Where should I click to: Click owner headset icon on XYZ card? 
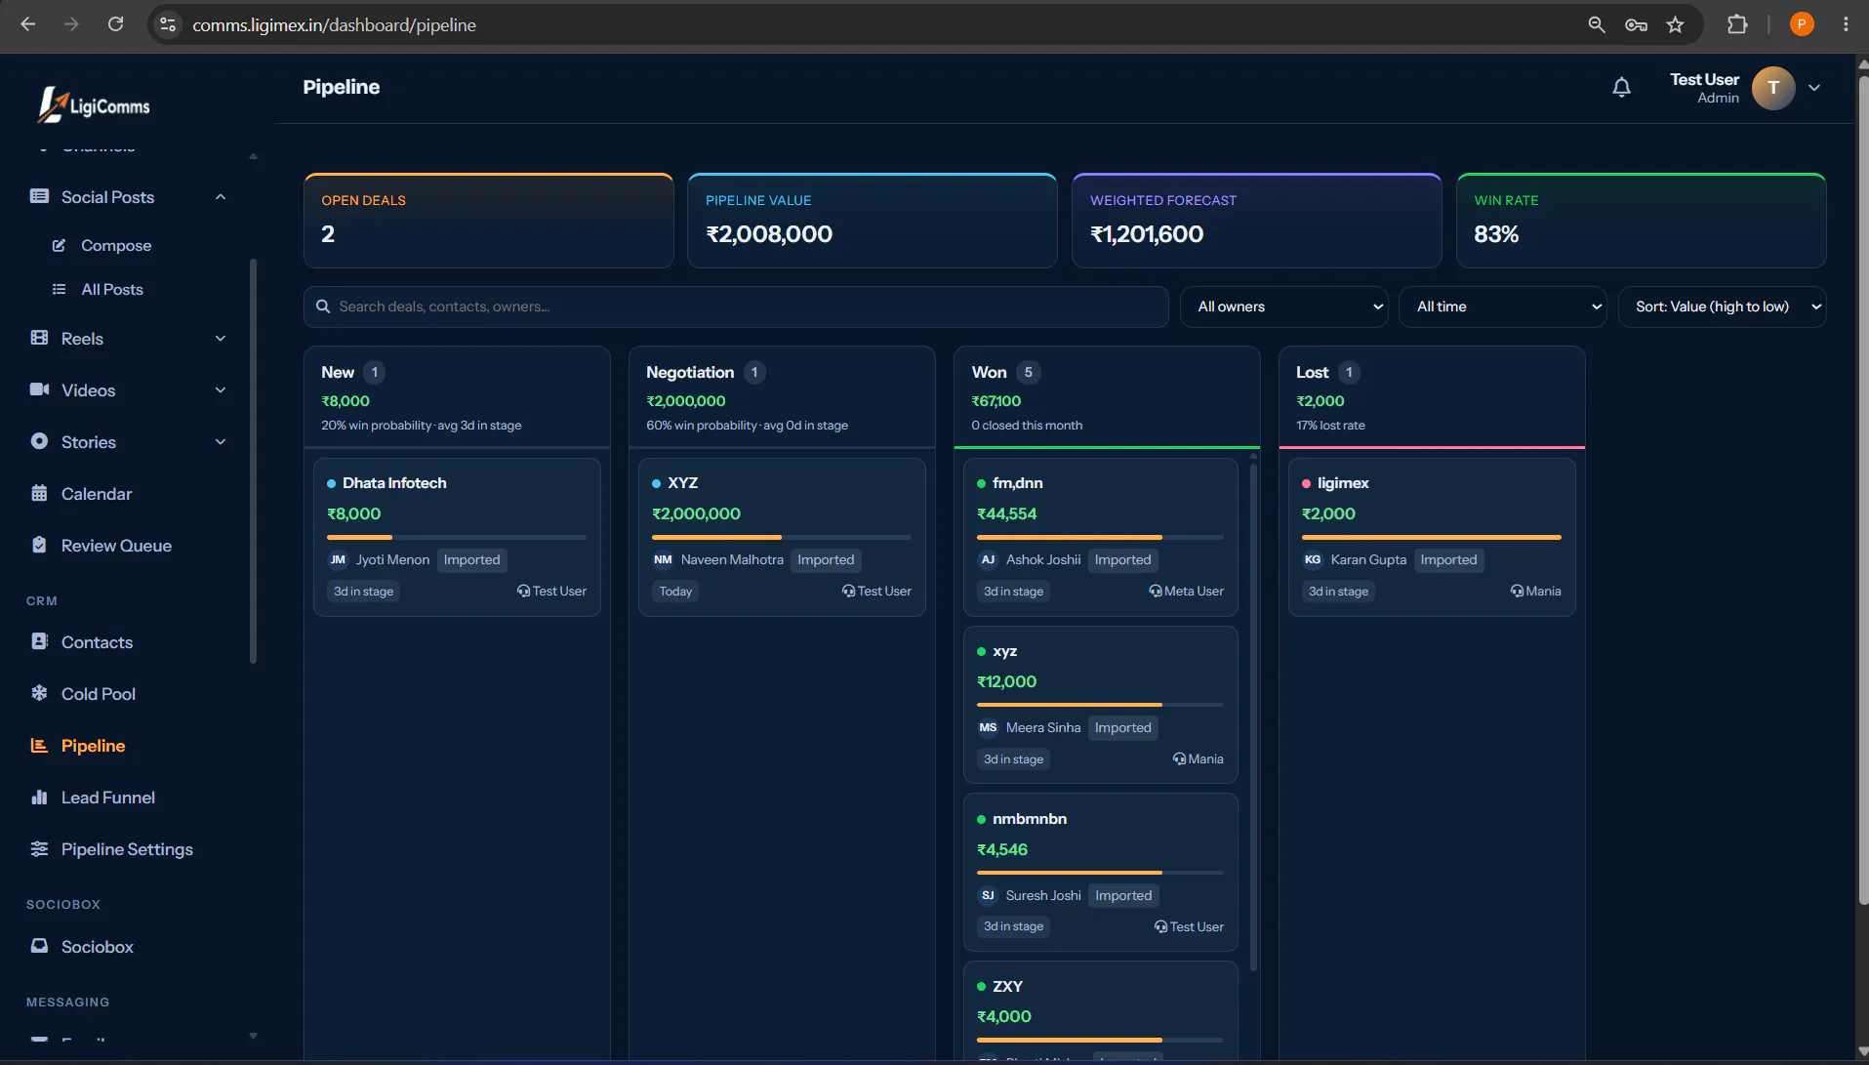point(848,591)
